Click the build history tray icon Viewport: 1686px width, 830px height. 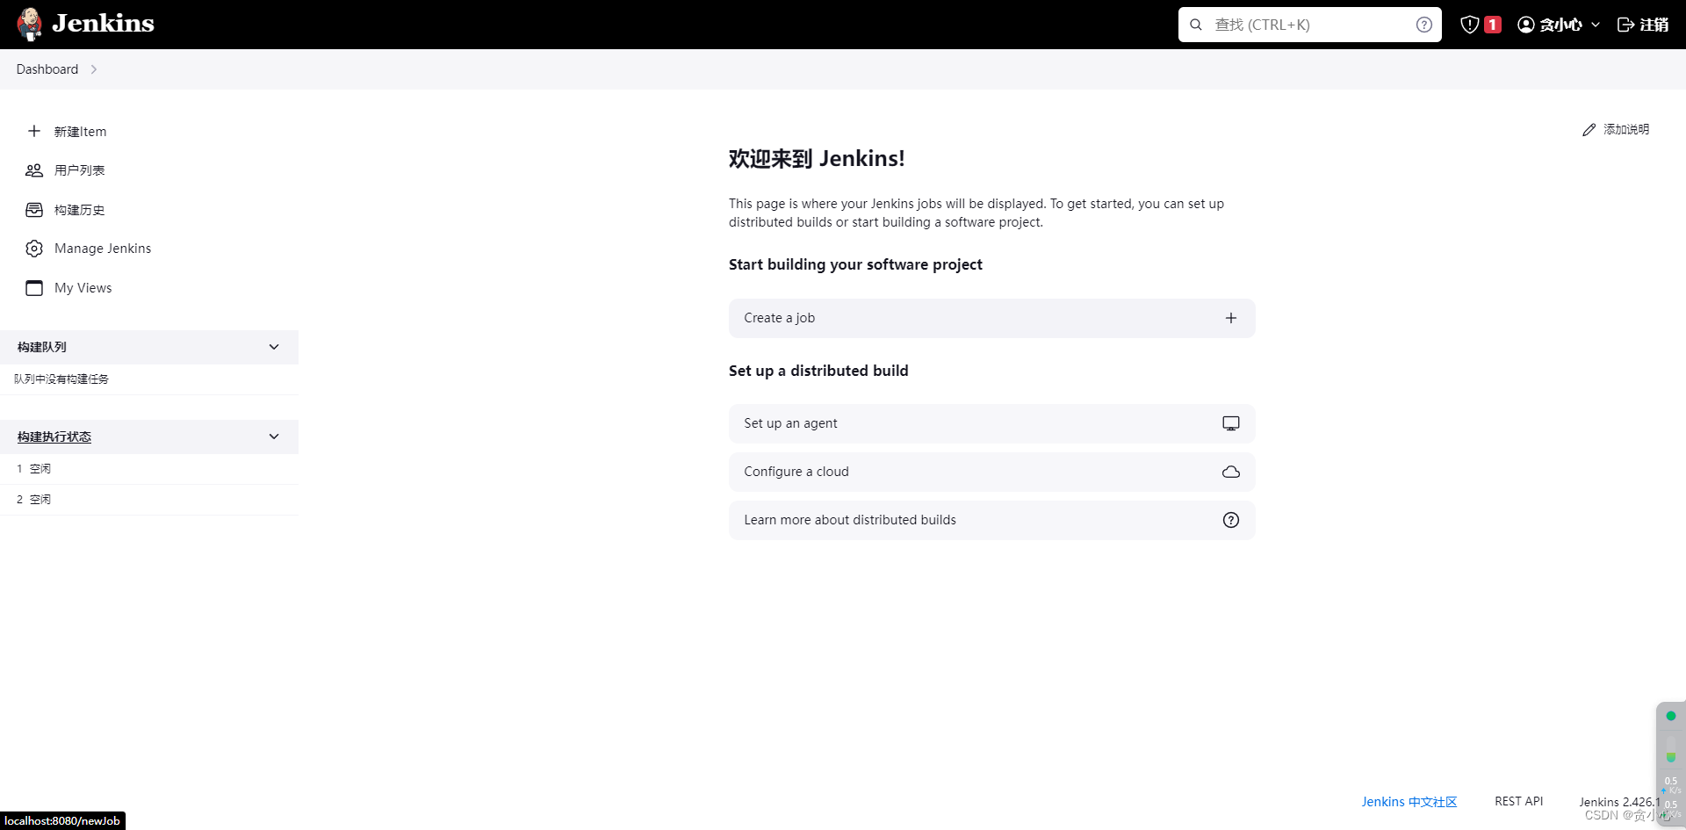pos(34,210)
